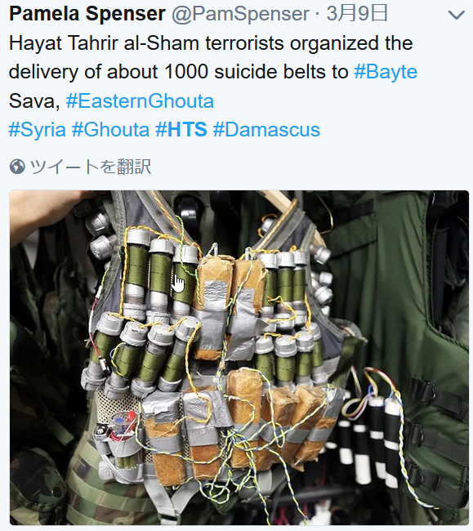The image size is (473, 531).
Task: Click the @PamSpenser handle
Action: 240,14
